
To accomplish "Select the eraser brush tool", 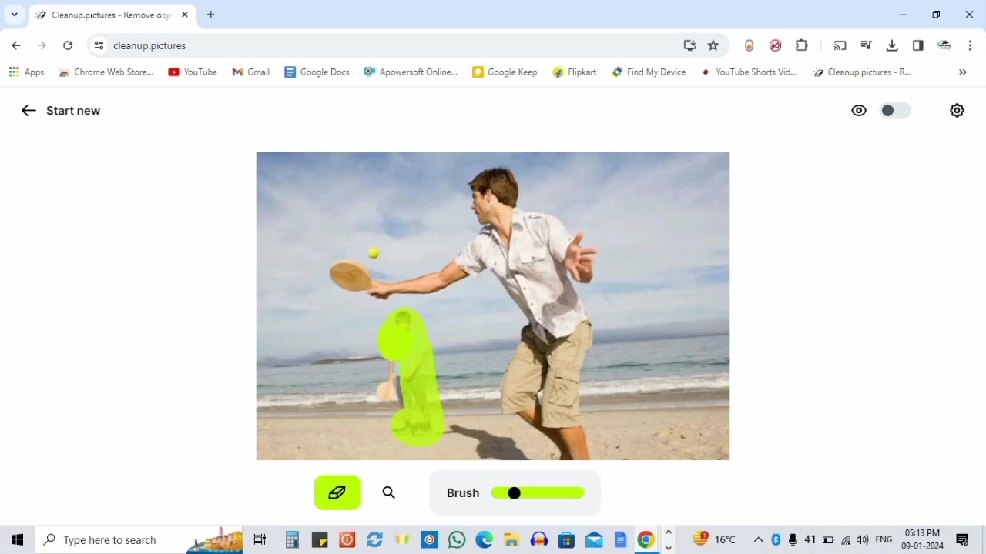I will point(337,492).
